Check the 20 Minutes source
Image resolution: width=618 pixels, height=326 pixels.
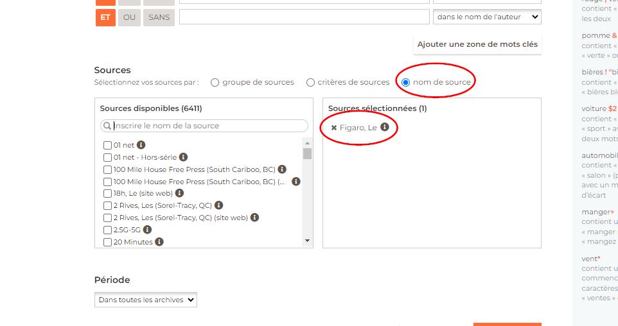pyautogui.click(x=107, y=242)
